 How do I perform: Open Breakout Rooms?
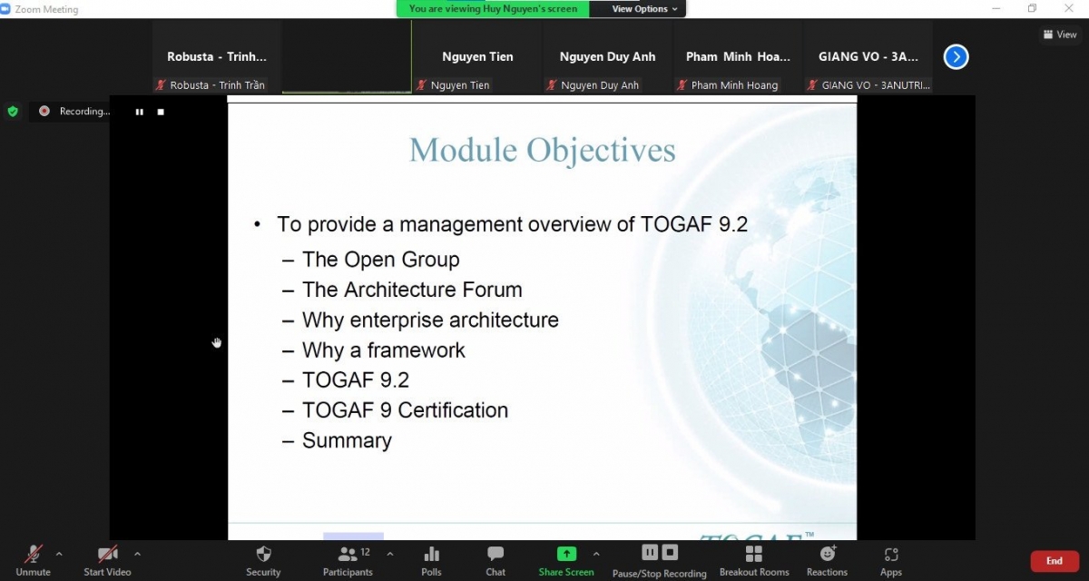[x=753, y=554]
